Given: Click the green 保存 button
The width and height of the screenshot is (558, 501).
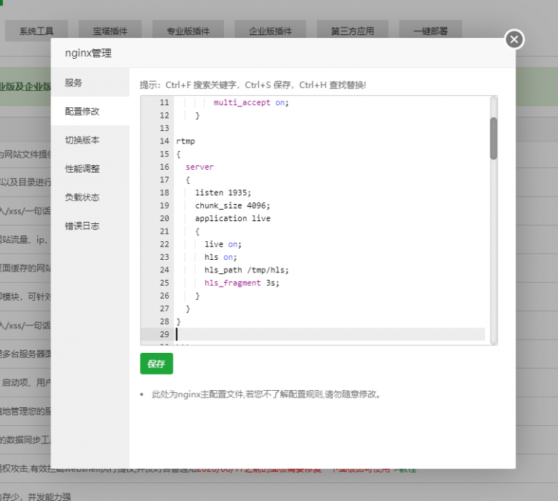Looking at the screenshot, I should pos(156,364).
